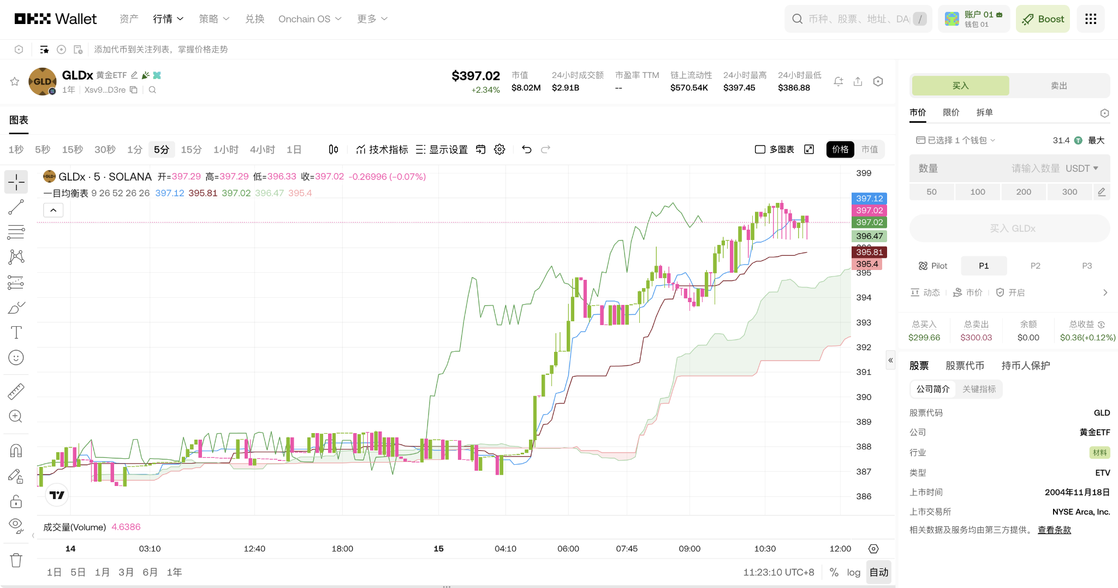Open the emoji icons tool
Viewport: 1118px width, 588px height.
coord(16,358)
